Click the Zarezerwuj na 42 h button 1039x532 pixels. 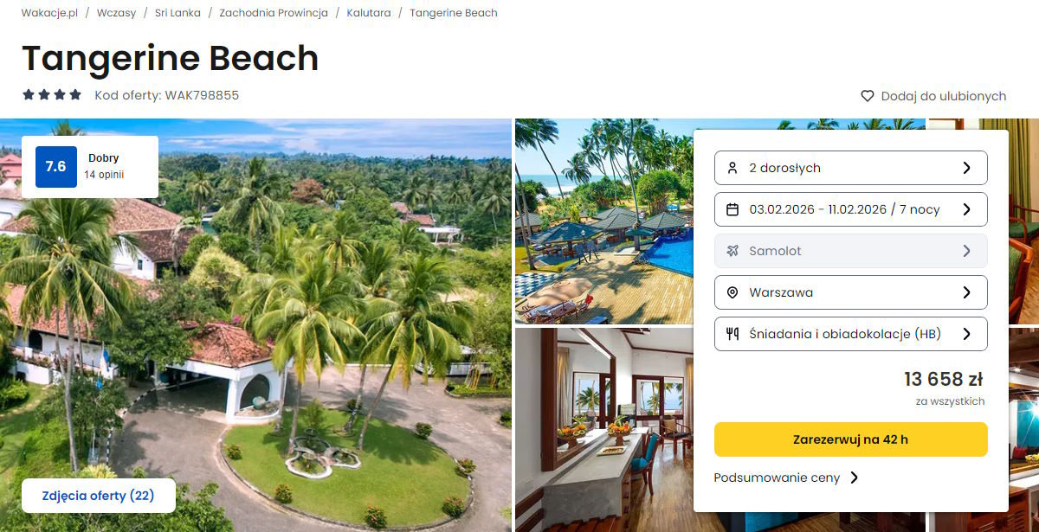[850, 439]
